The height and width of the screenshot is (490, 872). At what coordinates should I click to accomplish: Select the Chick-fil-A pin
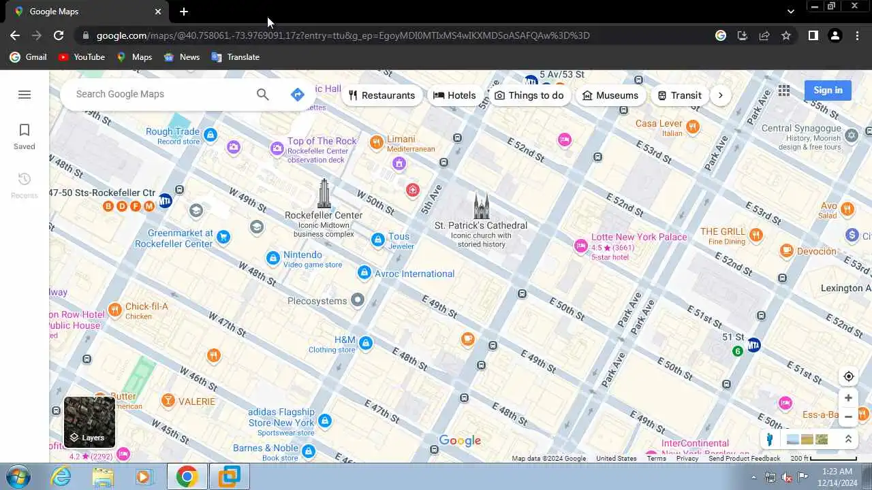[x=114, y=311]
